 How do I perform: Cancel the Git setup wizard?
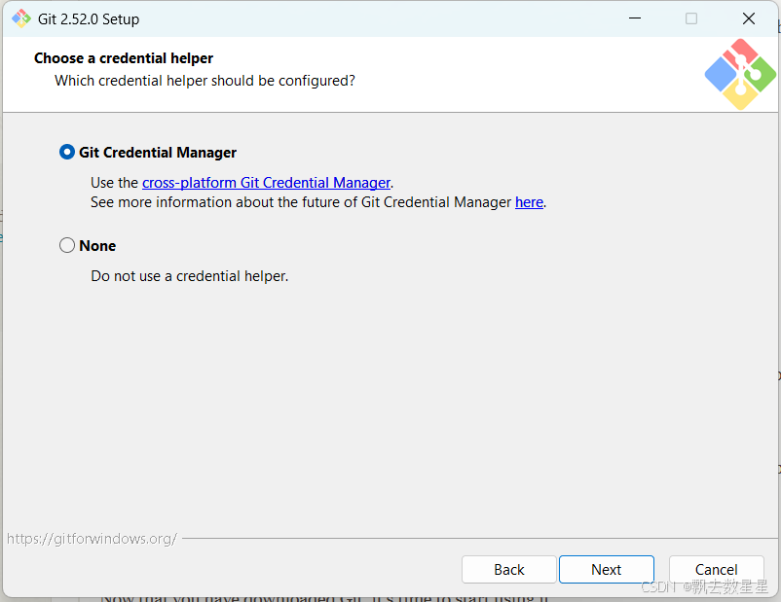click(x=717, y=569)
